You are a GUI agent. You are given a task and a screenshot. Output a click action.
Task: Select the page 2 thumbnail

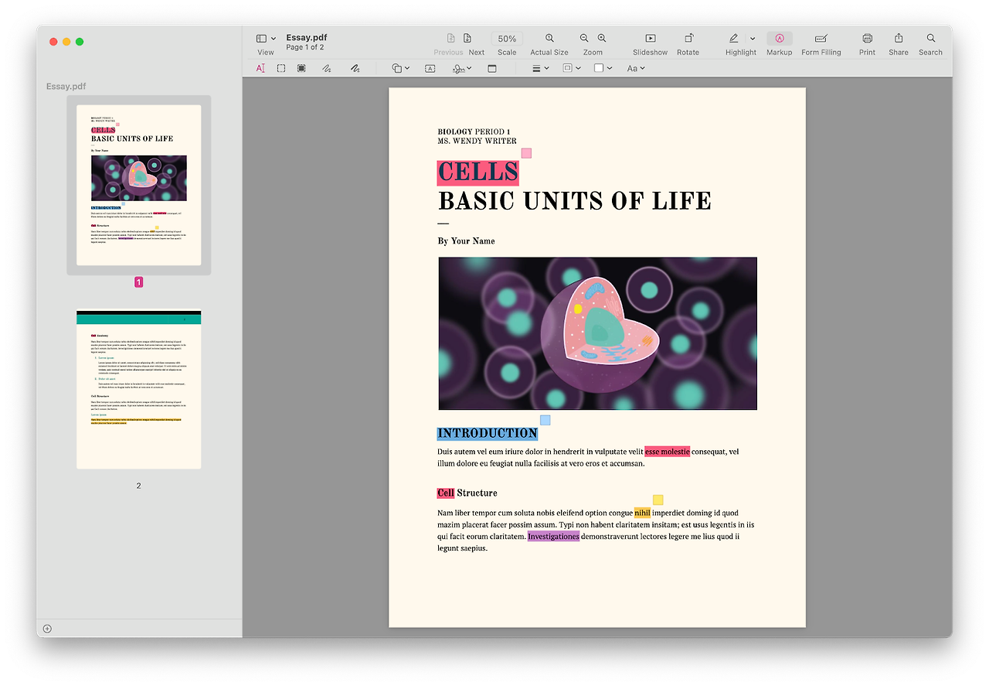[139, 390]
